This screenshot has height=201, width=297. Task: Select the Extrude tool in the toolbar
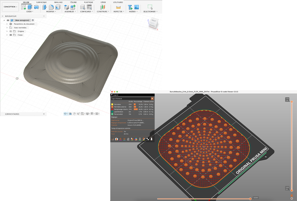coord(30,7)
